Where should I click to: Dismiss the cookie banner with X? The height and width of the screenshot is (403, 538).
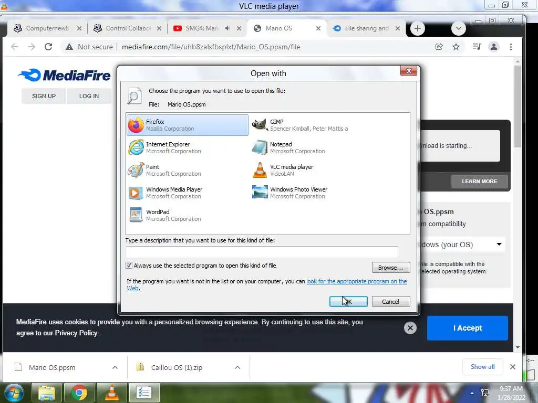[410, 328]
